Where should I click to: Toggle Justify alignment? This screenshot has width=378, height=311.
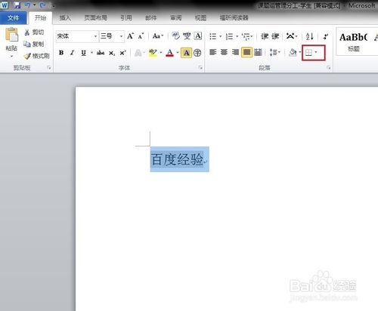(246, 52)
